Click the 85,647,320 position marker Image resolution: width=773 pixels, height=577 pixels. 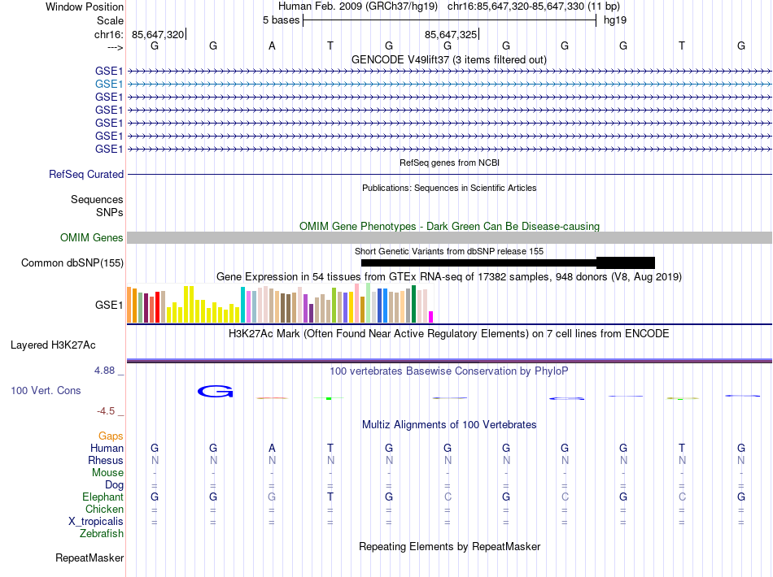[158, 34]
